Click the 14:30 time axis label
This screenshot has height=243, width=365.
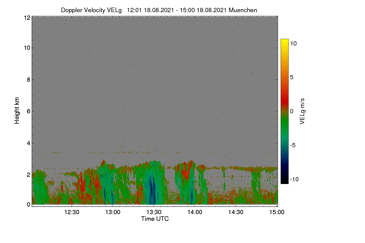coord(236,212)
